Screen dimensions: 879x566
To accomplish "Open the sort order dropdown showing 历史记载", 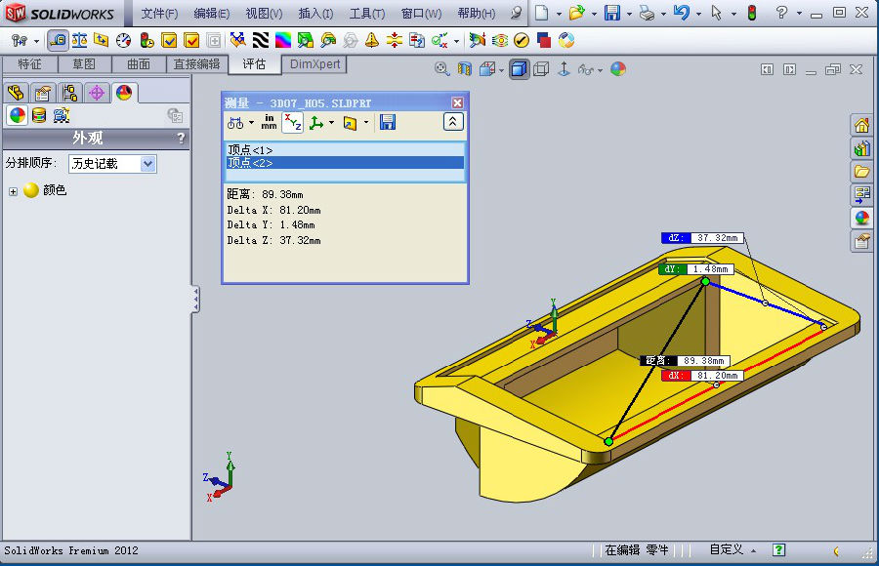I will point(112,164).
